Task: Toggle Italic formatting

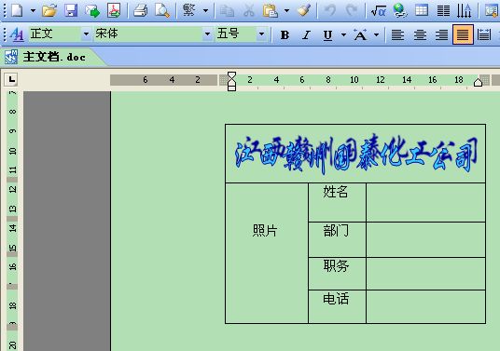Action: coord(306,34)
